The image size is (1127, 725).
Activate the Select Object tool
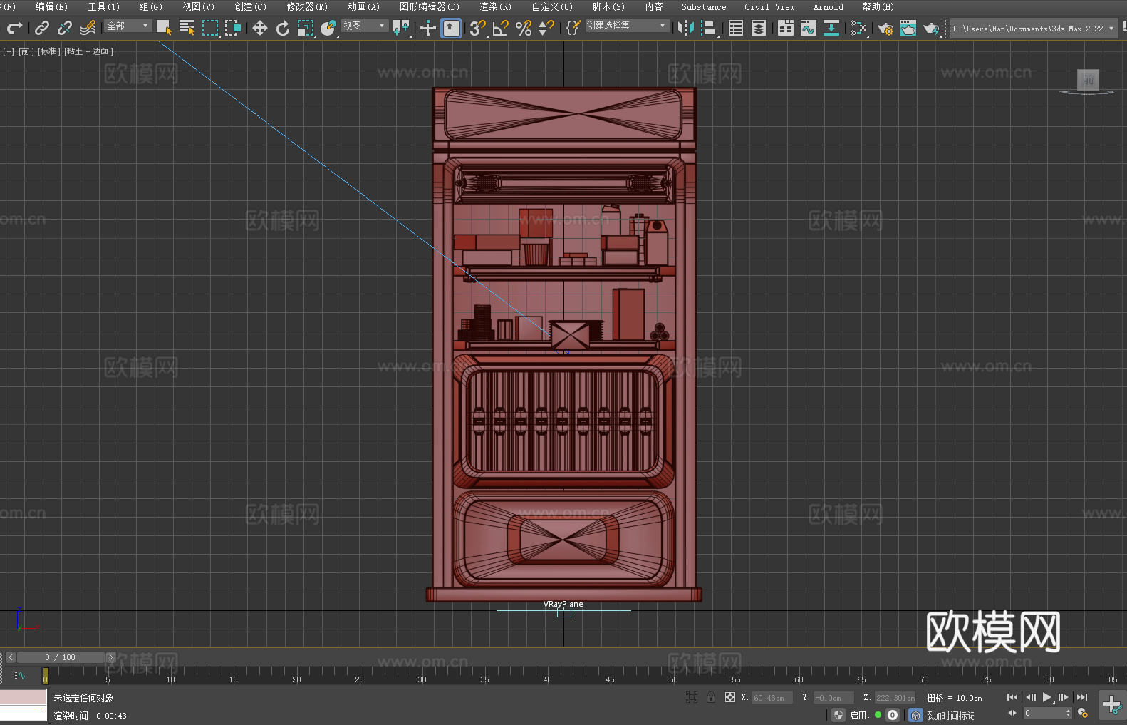point(164,28)
